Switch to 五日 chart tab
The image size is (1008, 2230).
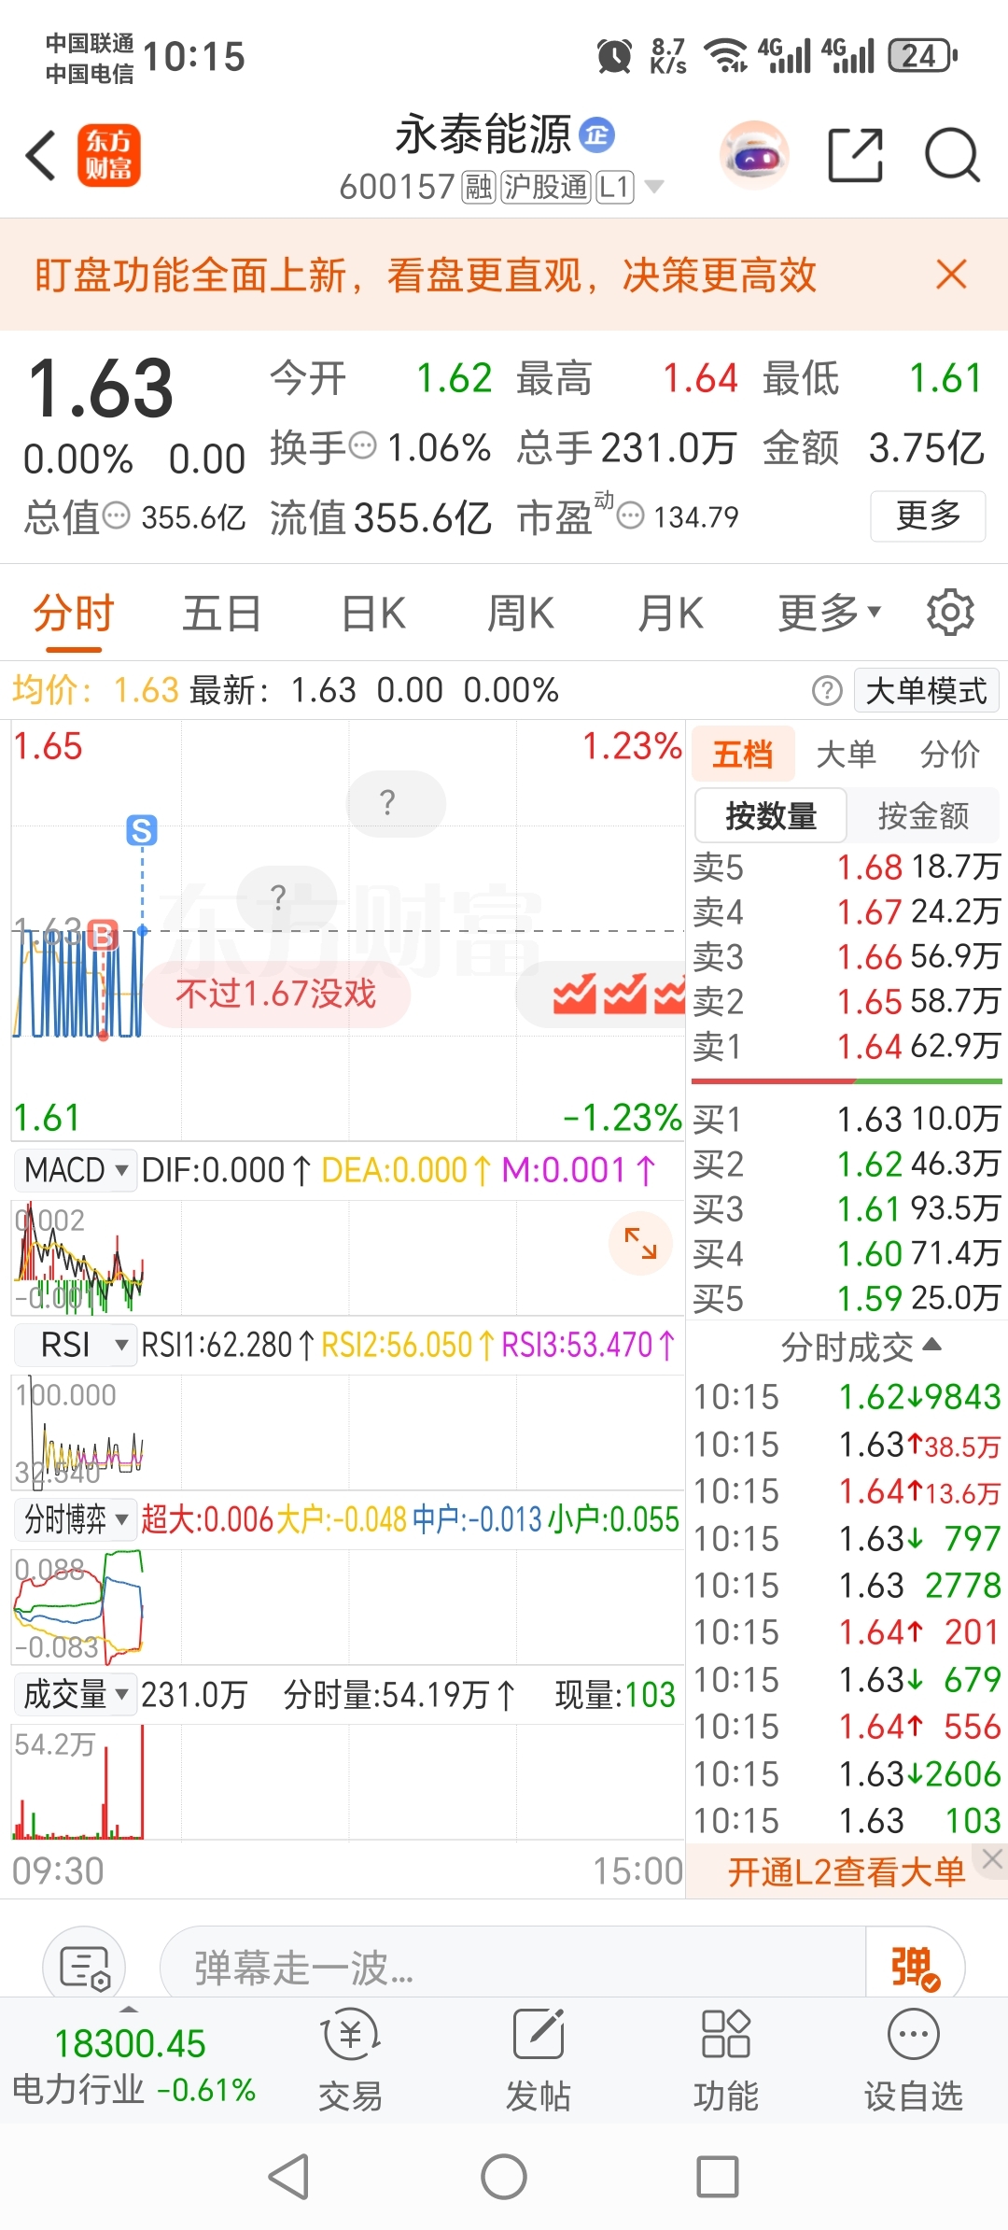pyautogui.click(x=221, y=613)
